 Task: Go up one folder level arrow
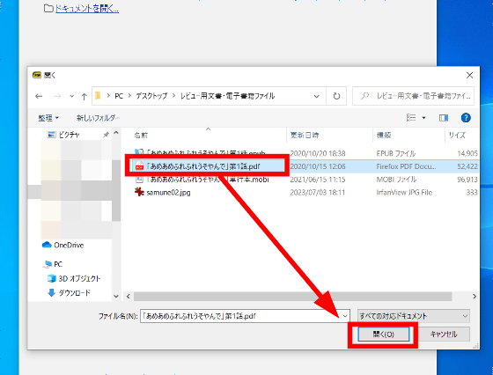click(x=84, y=96)
